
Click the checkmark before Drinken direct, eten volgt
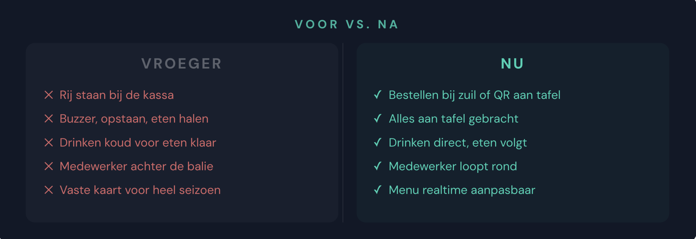tap(378, 142)
